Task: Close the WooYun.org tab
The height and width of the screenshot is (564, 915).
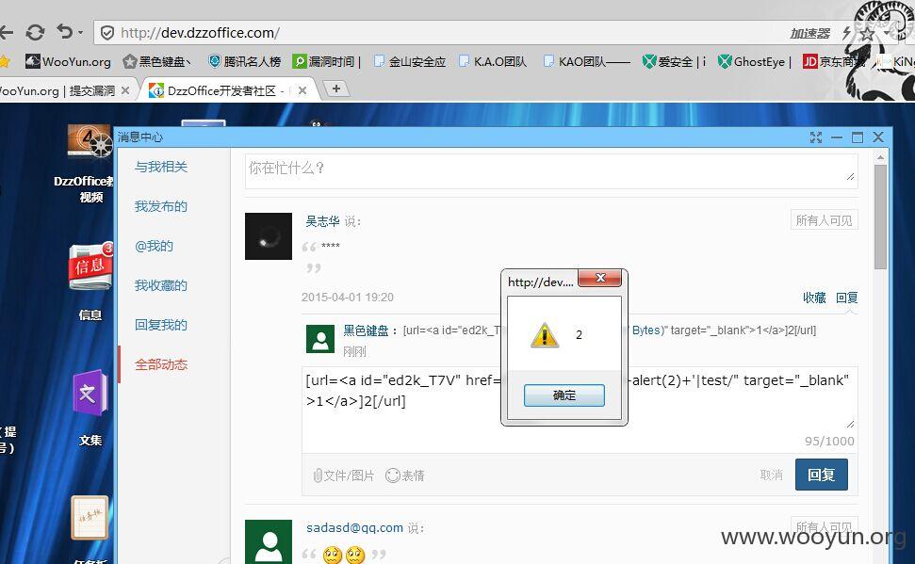Action: (x=125, y=91)
